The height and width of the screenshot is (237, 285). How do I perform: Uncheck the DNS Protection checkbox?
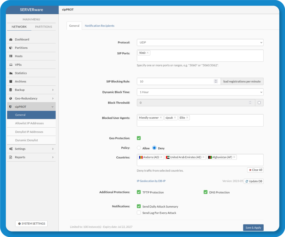(206, 192)
